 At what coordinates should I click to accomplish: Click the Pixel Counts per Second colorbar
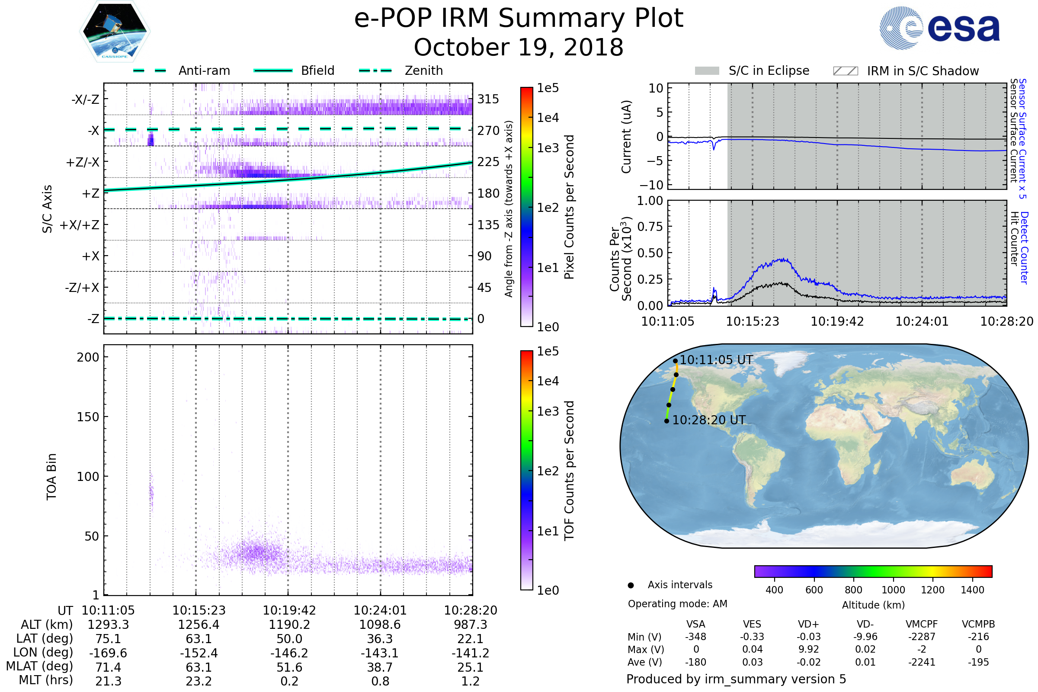point(526,207)
